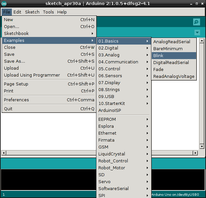206x198 pixels.
Task: Expand the Sketchbook submenu
Action: click(49, 33)
